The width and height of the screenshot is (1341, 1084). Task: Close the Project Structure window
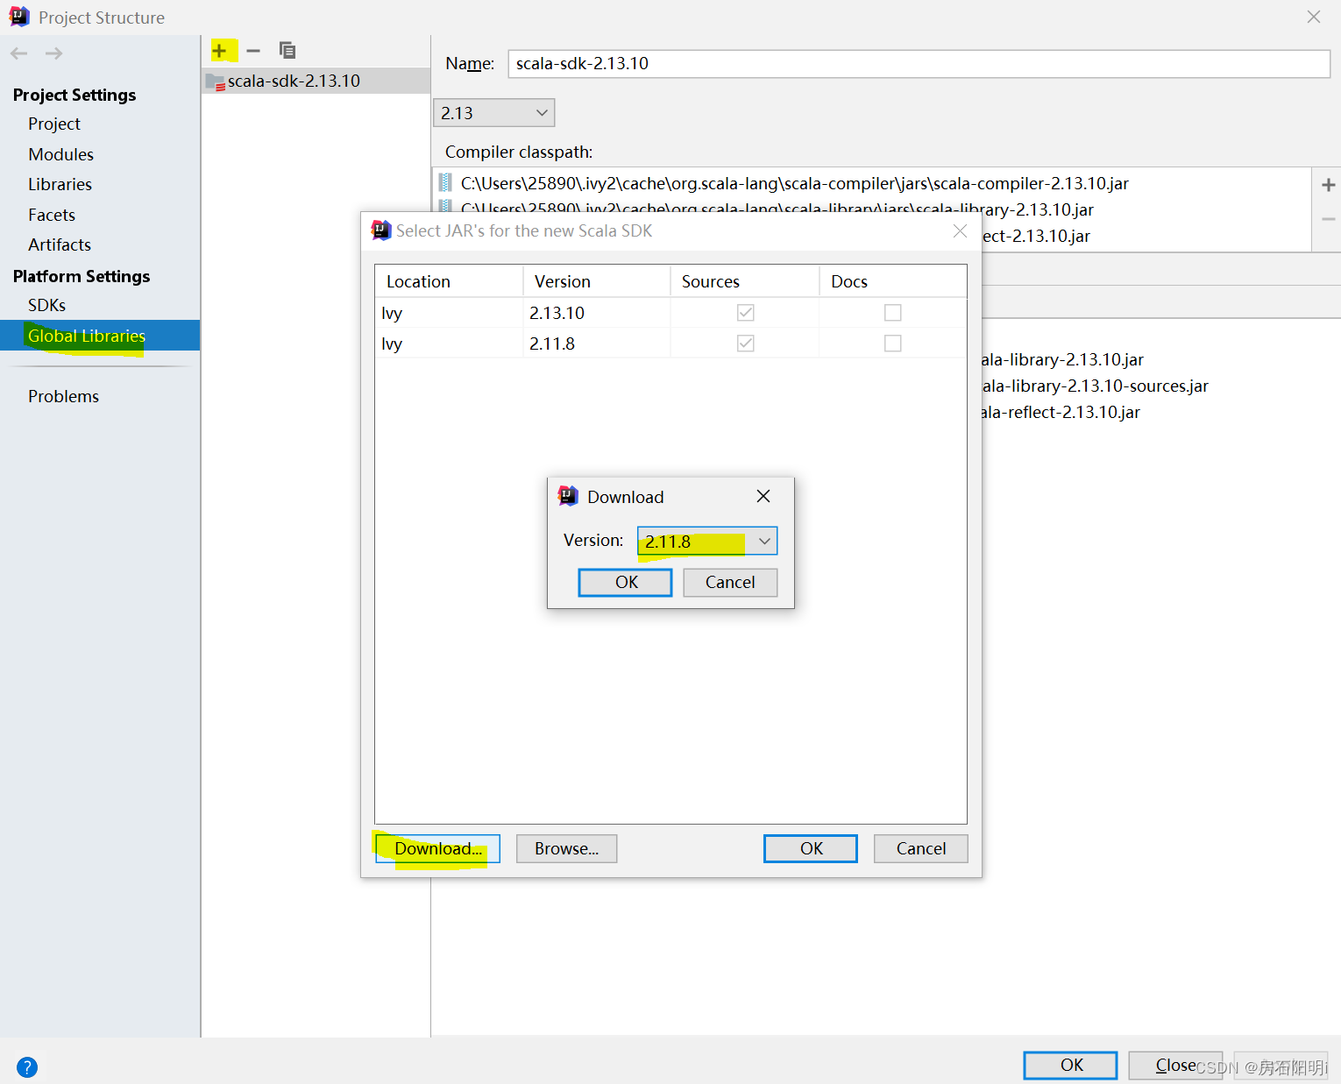click(x=1313, y=17)
